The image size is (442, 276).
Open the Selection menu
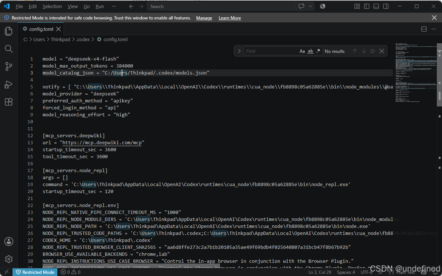(52, 6)
